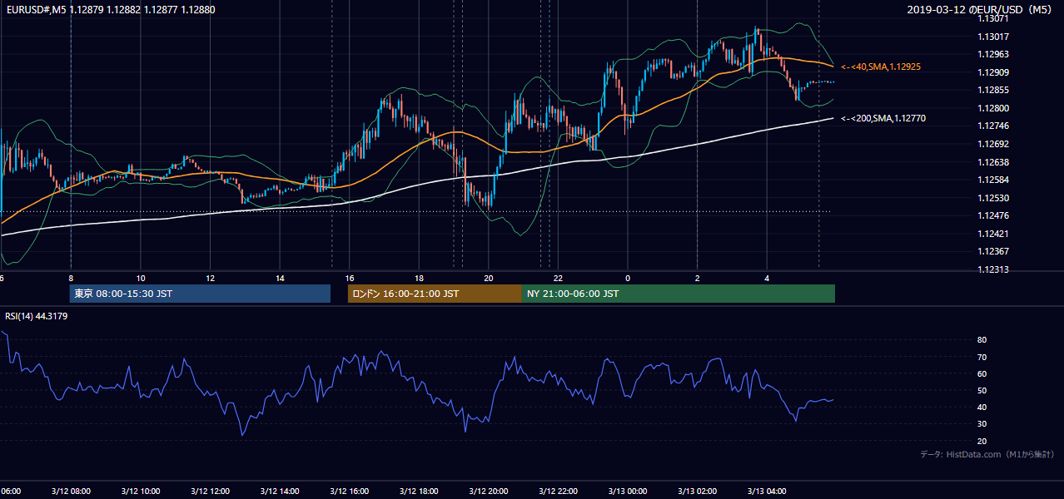Image resolution: width=1064 pixels, height=499 pixels.
Task: Click price level 1.12692 on the axis
Action: [993, 144]
